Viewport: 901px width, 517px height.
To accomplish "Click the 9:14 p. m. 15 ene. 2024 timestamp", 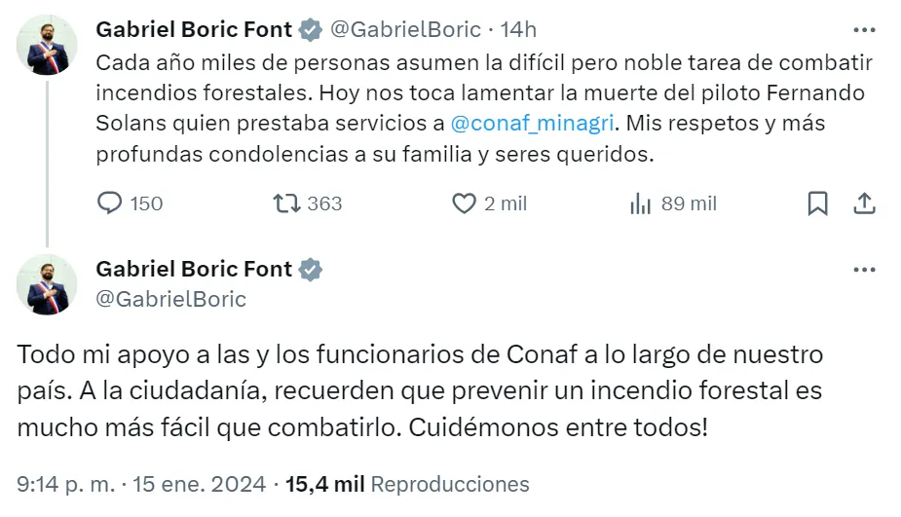I will 140,484.
